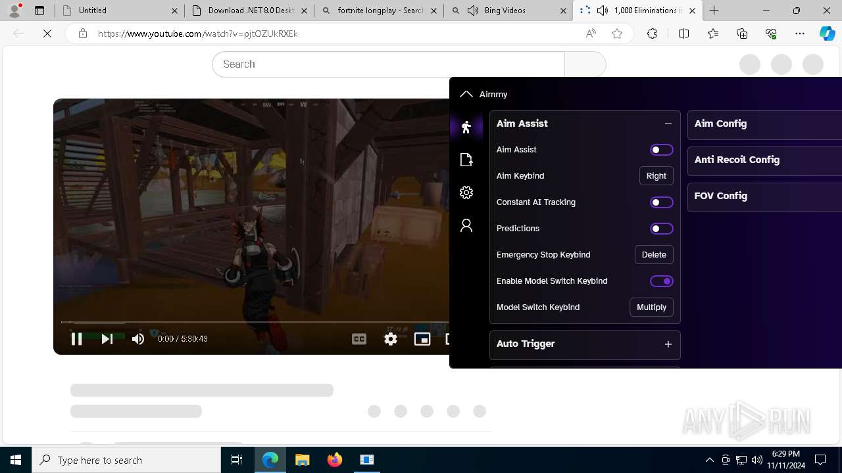Skip to the next video
The width and height of the screenshot is (842, 473).
107,339
